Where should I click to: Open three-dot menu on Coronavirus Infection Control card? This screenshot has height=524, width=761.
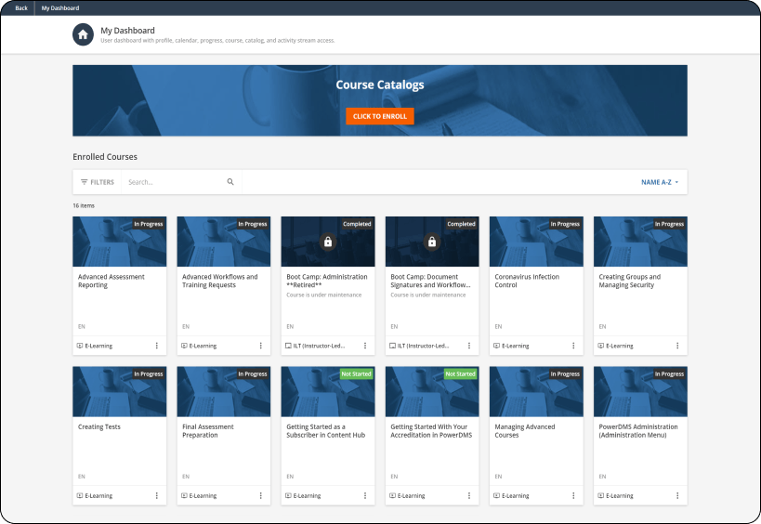coord(572,346)
